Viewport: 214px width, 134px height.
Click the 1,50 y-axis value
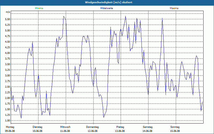(x=8, y=109)
